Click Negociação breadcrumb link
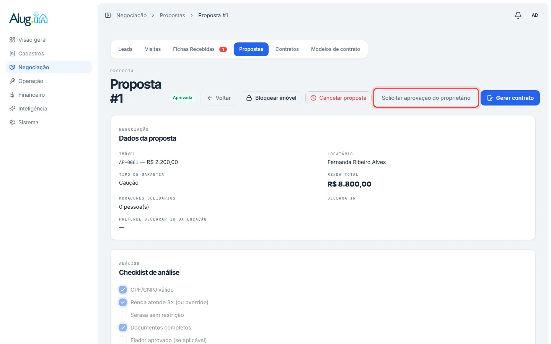Screen dimensions: 551x344 pos(131,15)
